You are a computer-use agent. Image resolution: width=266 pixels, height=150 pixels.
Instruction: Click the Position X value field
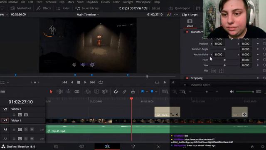pos(219,44)
